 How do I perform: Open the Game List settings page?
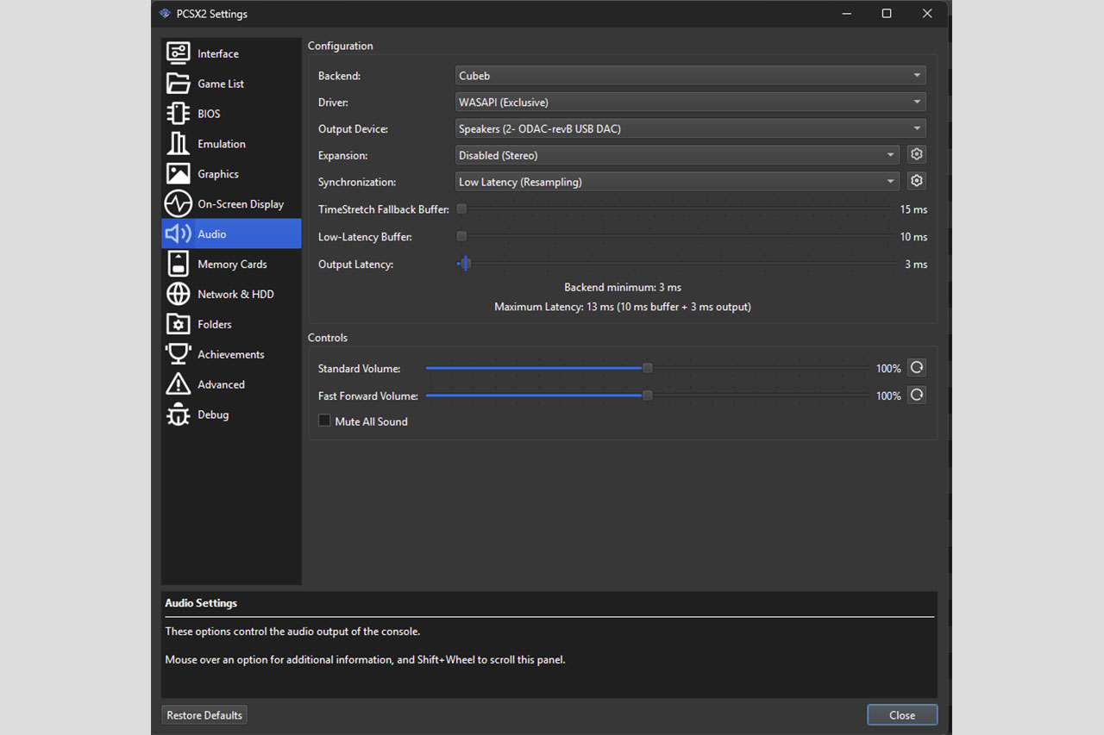pos(231,84)
